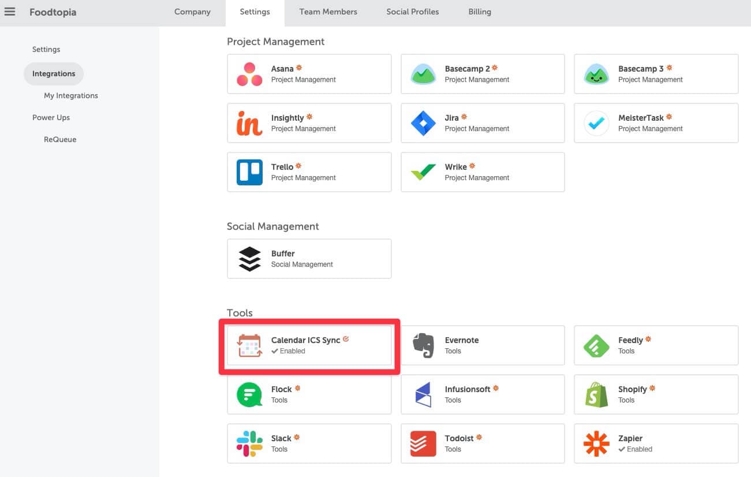Click the Evernote elephant icon
751x477 pixels.
423,345
